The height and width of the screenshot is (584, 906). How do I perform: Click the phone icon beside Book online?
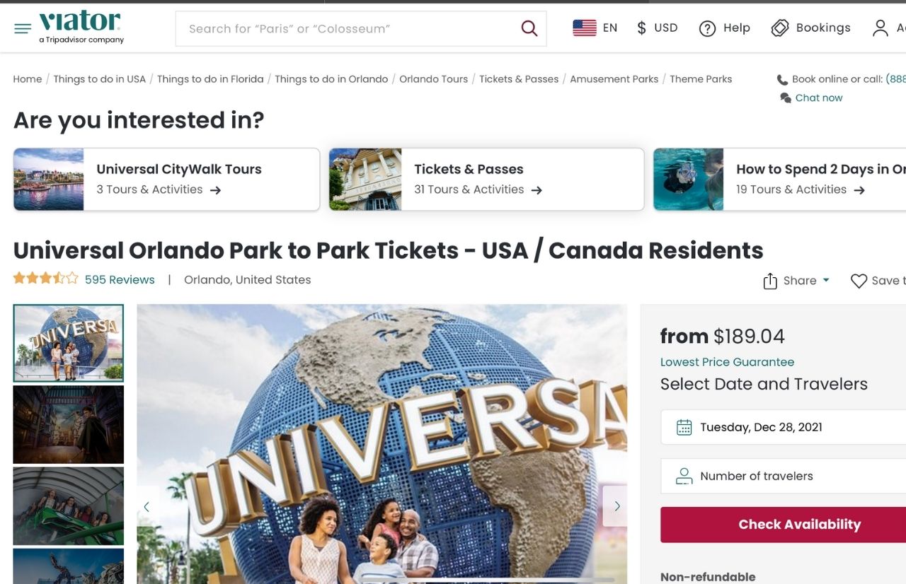click(x=782, y=80)
